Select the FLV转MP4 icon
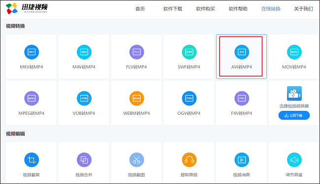The height and width of the screenshot is (184, 320). [136, 52]
